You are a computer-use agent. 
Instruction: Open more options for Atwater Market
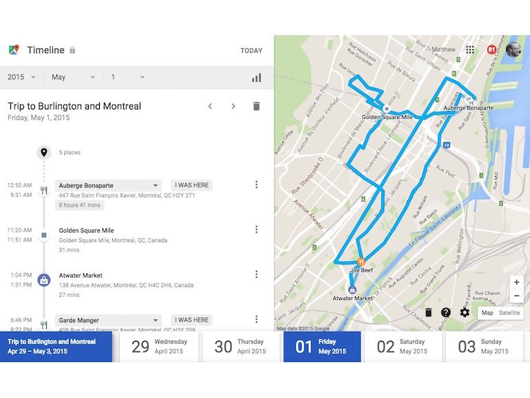(256, 274)
